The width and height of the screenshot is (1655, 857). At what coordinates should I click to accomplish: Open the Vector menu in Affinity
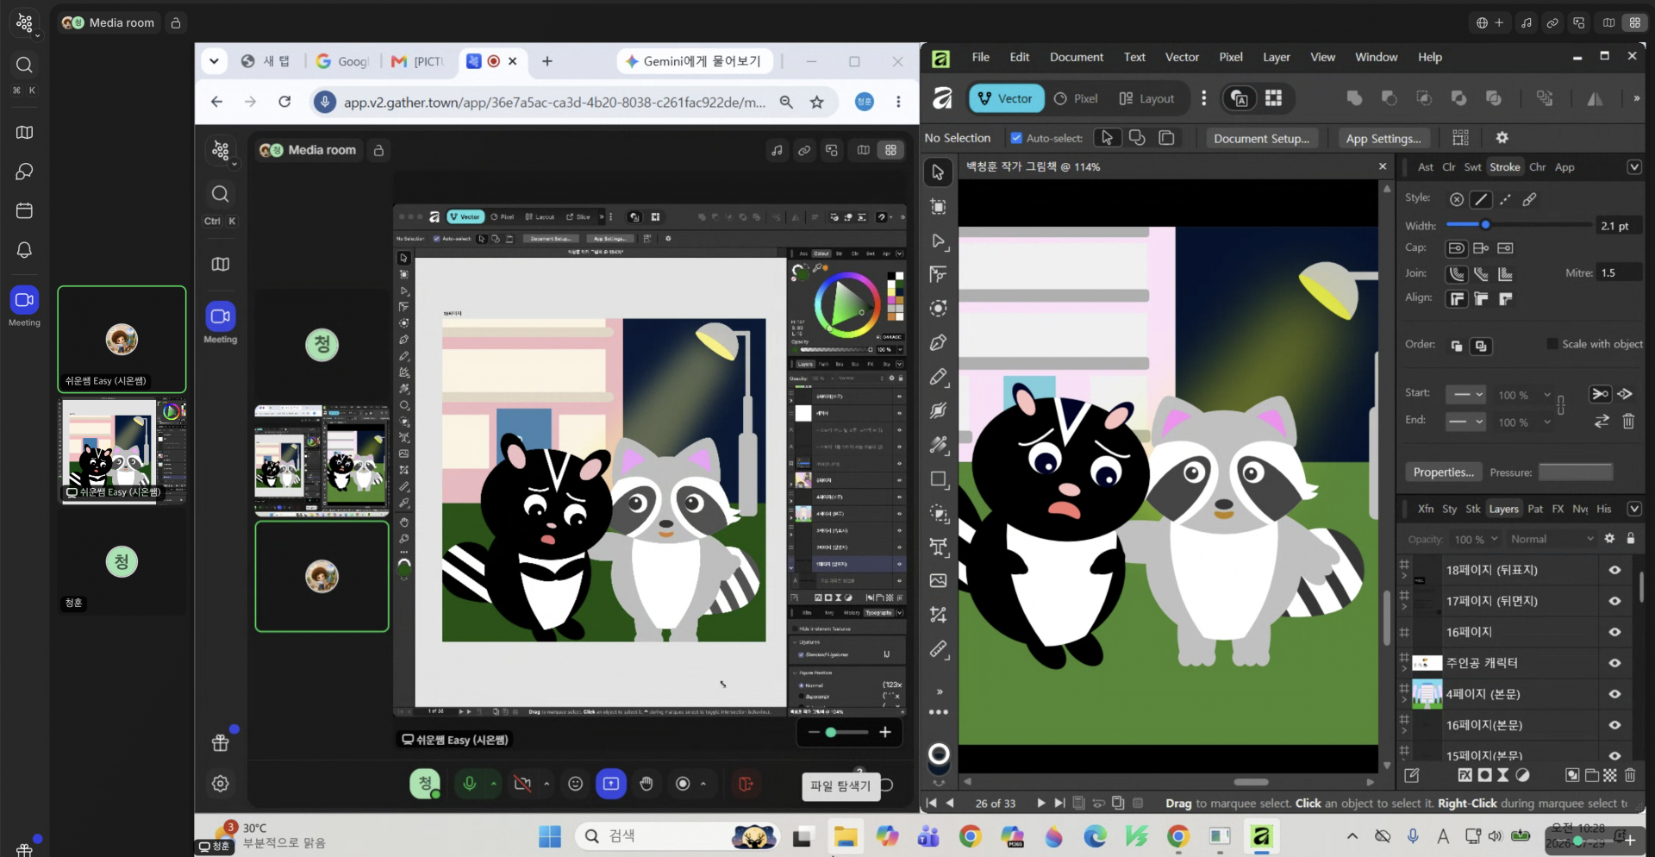(x=1182, y=57)
